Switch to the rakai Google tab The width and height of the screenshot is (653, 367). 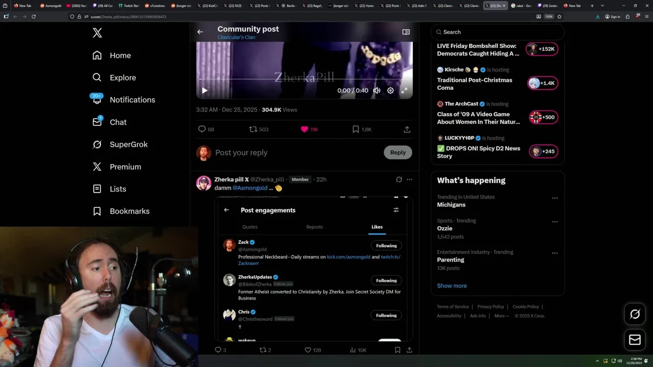coord(522,6)
